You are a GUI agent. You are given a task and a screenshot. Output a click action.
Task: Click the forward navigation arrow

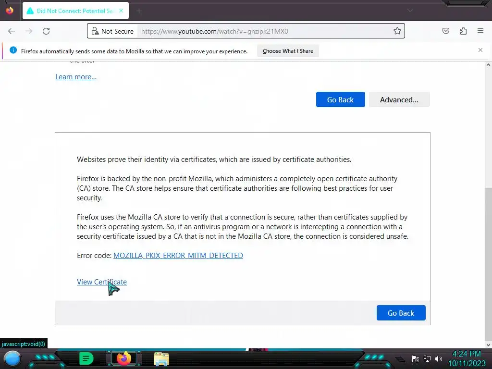[29, 31]
